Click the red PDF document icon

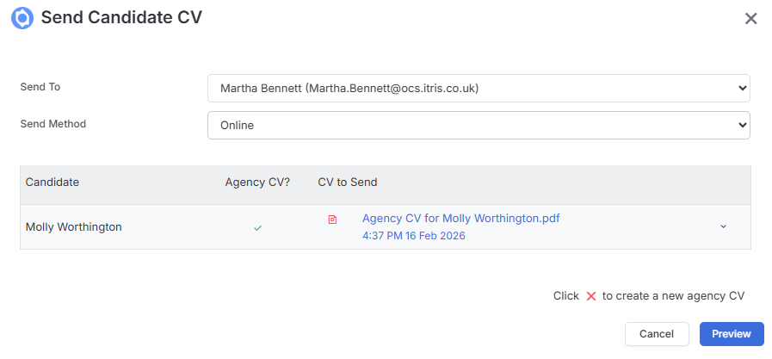click(332, 220)
